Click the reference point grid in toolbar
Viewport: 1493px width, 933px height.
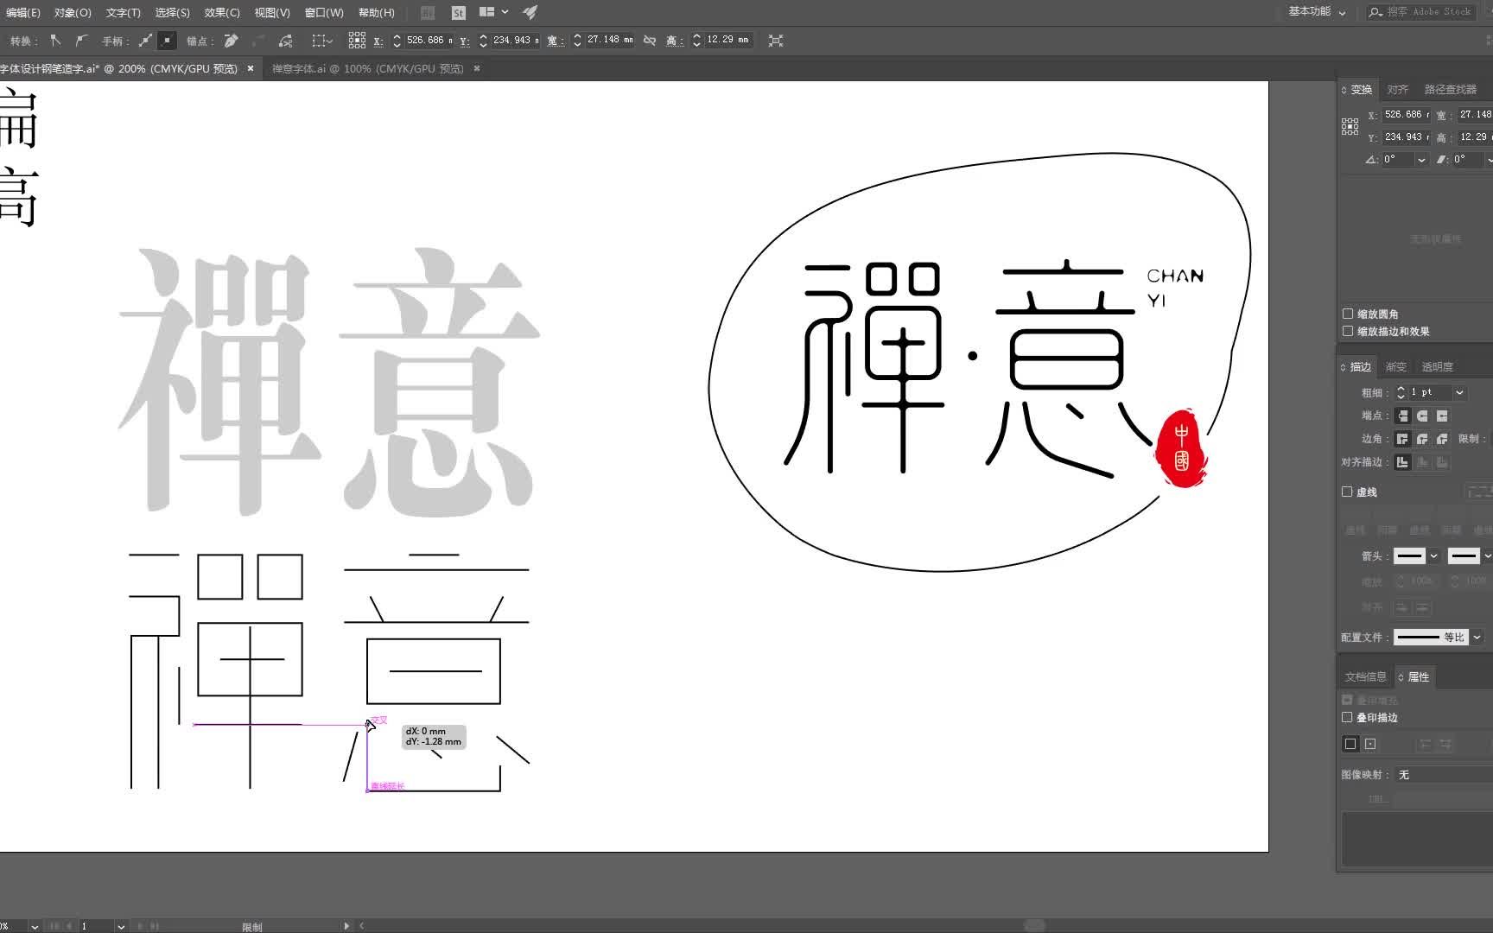pyautogui.click(x=357, y=41)
